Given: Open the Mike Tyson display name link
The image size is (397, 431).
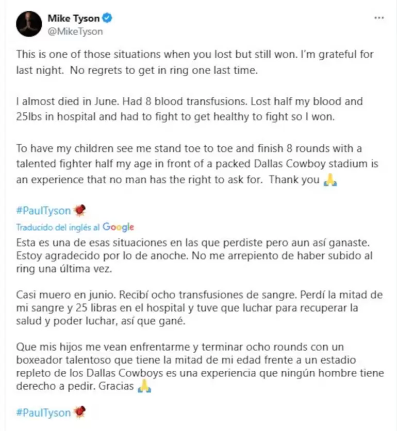Looking at the screenshot, I should (x=73, y=19).
